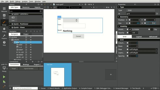160x90 pixels.
Task: Run the project with green play button
Action: (x=4, y=77)
